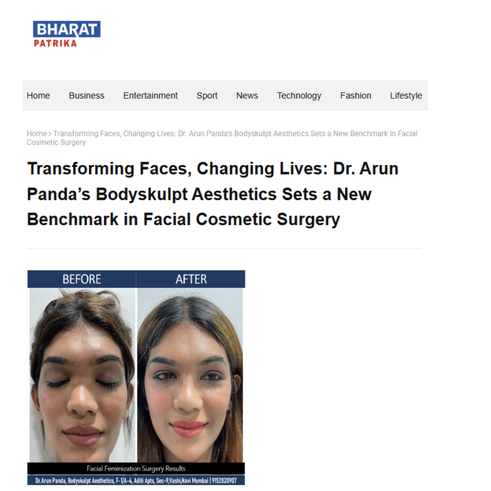Image resolution: width=491 pixels, height=491 pixels.
Task: Click the blue BHARAT box in logo
Action: (x=67, y=29)
